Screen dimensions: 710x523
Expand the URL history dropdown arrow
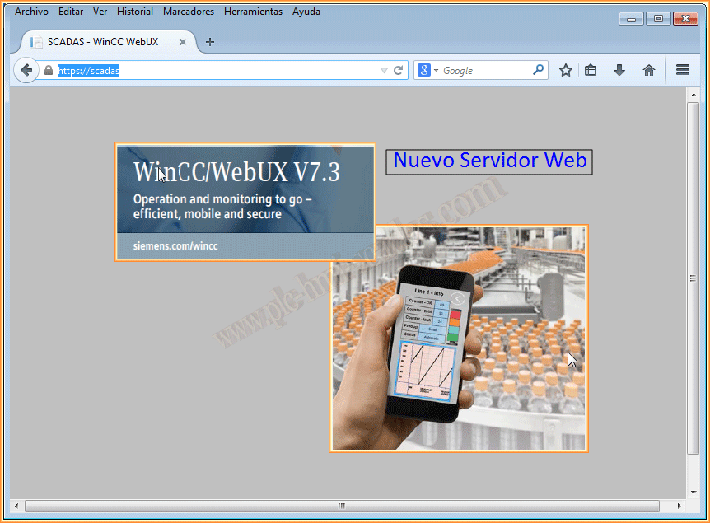coord(384,71)
